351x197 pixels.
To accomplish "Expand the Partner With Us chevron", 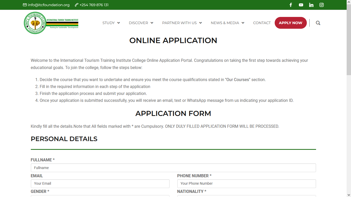I will (200, 23).
